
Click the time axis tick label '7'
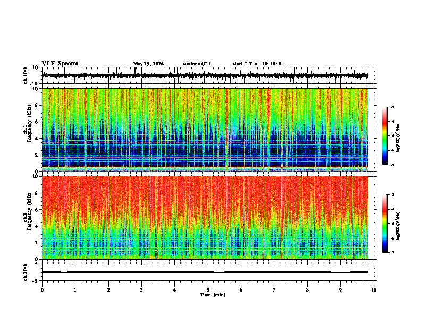click(274, 290)
